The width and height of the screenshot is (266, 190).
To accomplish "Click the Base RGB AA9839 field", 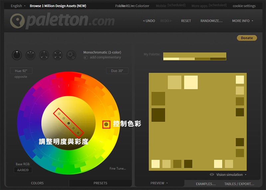I will click(23, 170).
